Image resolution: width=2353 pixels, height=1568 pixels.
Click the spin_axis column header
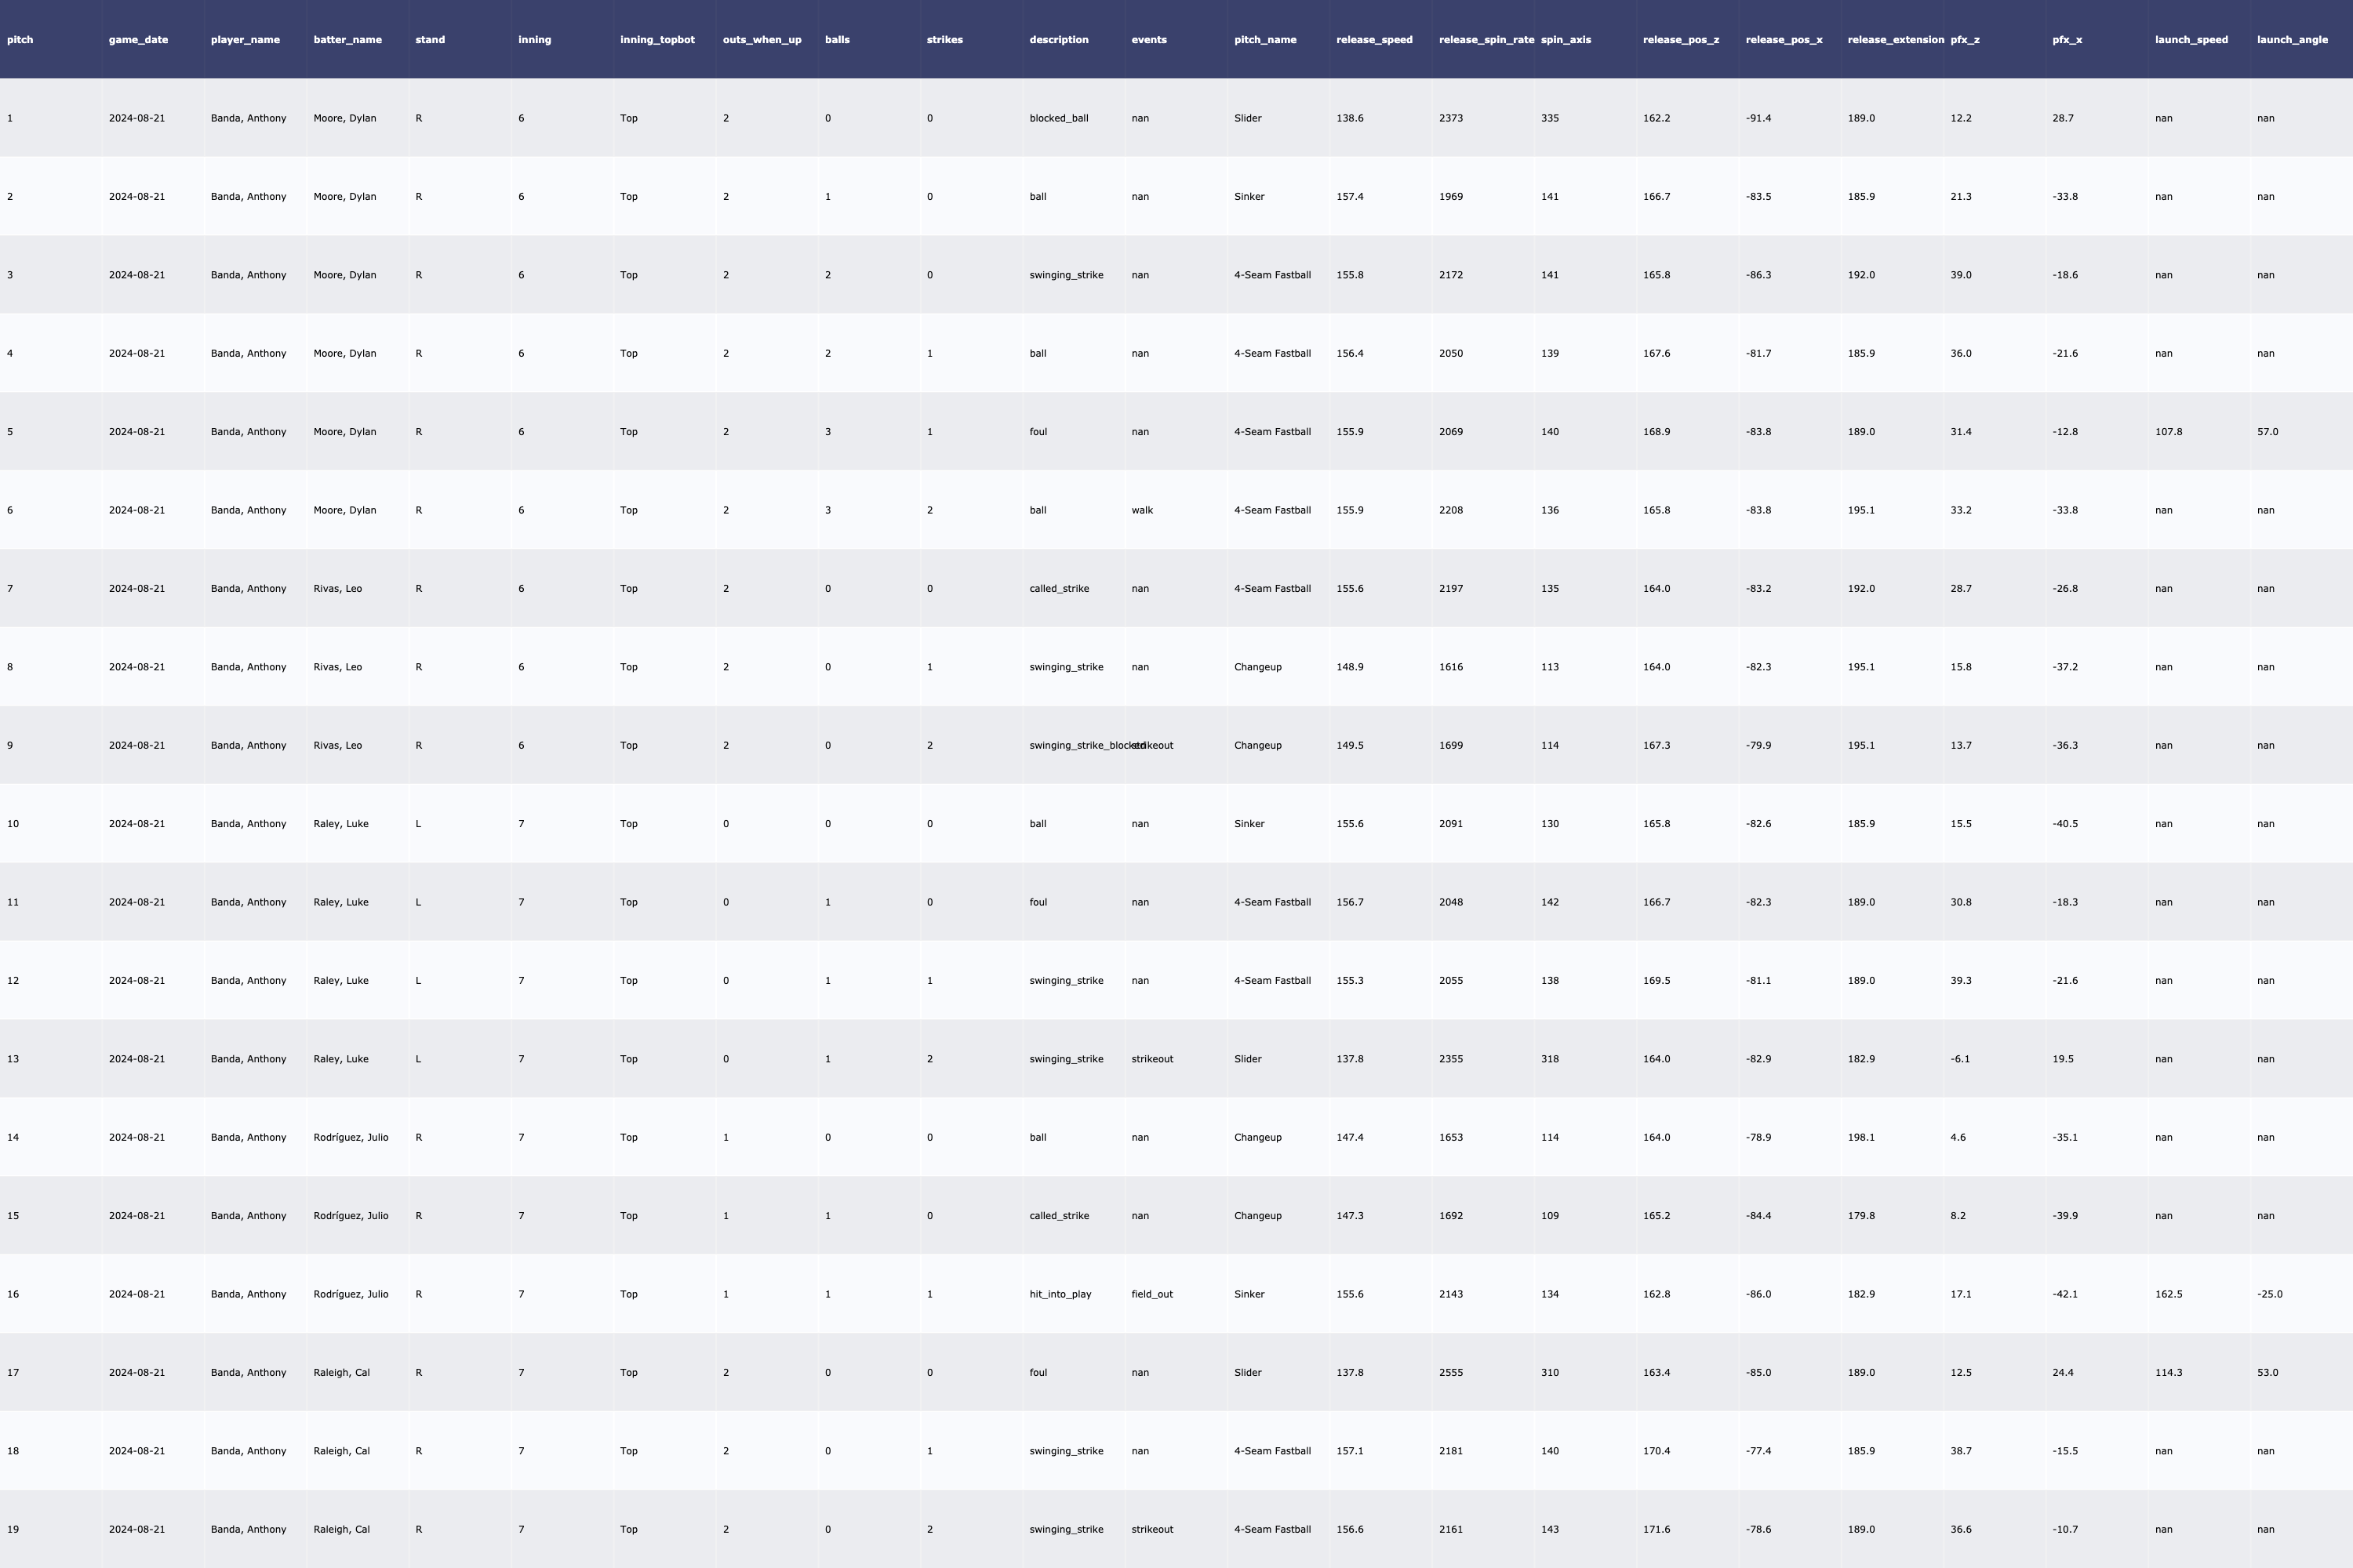[x=1566, y=40]
